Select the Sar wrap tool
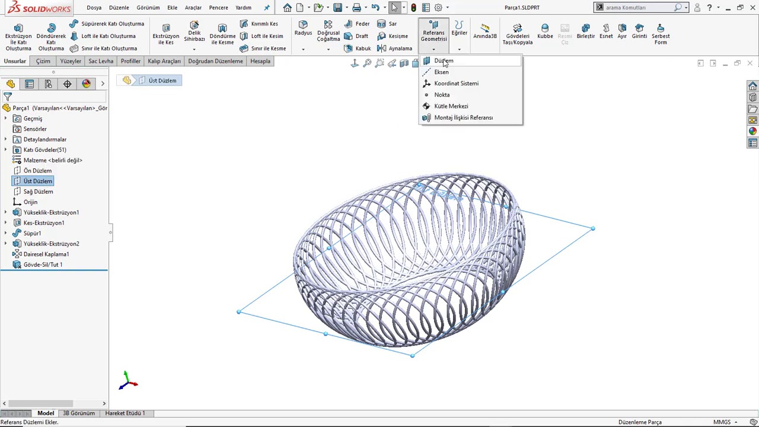The width and height of the screenshot is (759, 427). [387, 24]
